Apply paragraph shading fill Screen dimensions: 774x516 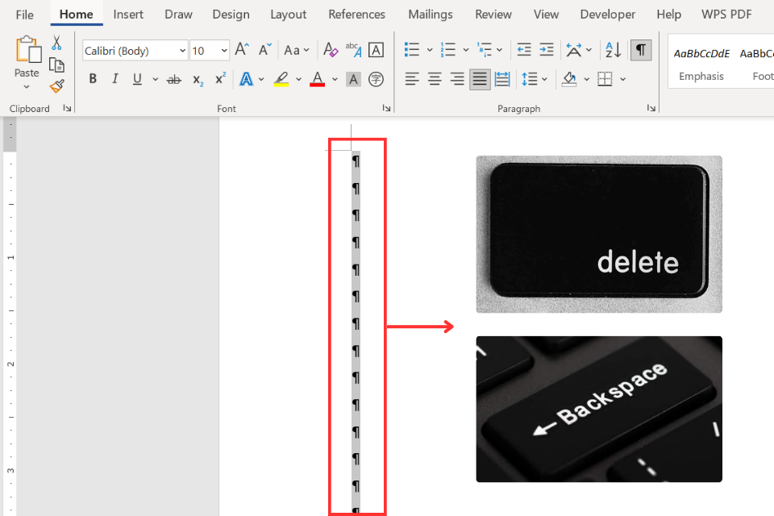pos(569,79)
